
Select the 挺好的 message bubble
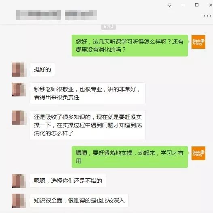(42, 69)
